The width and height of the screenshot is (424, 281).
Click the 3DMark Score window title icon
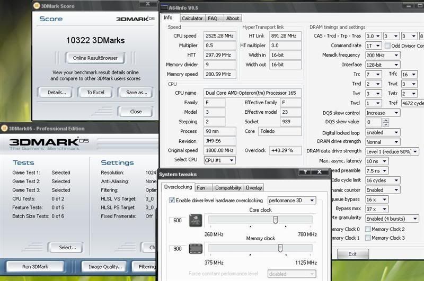[x=37, y=6]
